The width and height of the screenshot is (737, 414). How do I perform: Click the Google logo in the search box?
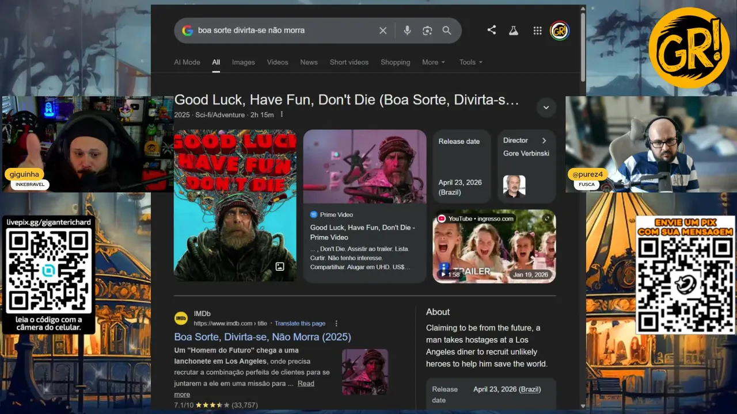[187, 30]
